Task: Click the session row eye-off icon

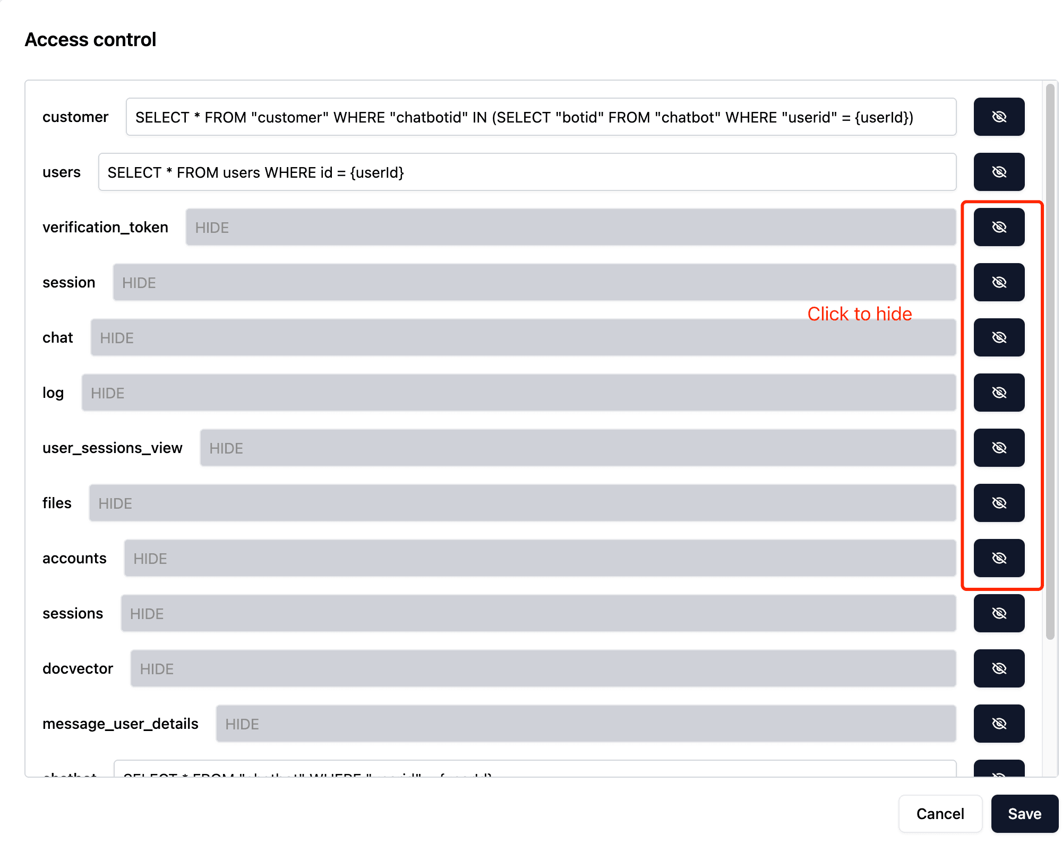Action: click(x=998, y=282)
